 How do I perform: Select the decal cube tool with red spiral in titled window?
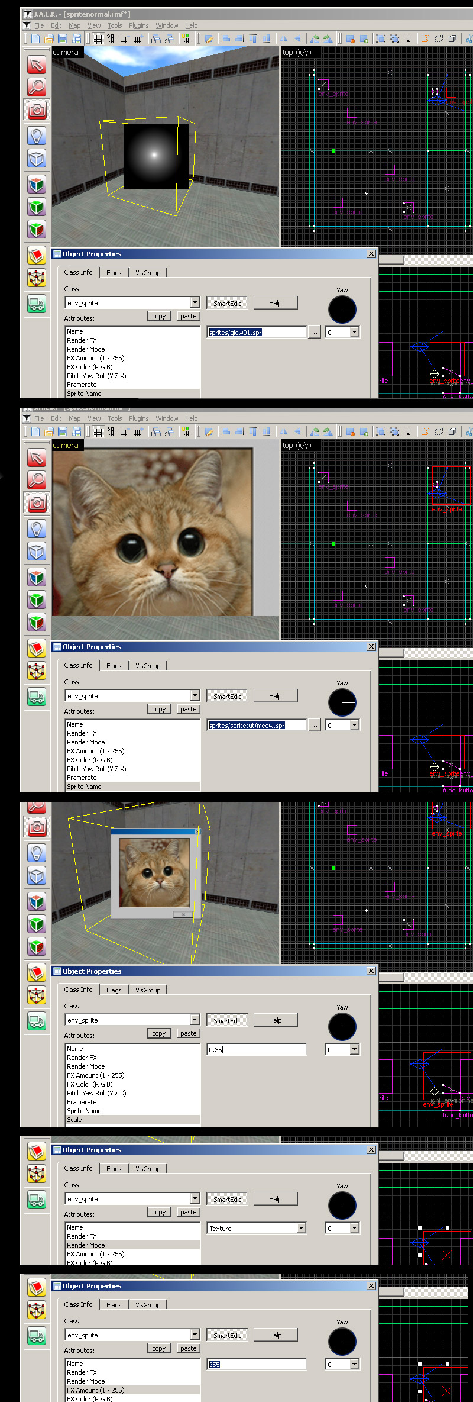[x=37, y=230]
